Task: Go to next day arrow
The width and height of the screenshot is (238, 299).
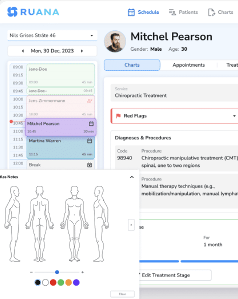Action: (x=82, y=51)
